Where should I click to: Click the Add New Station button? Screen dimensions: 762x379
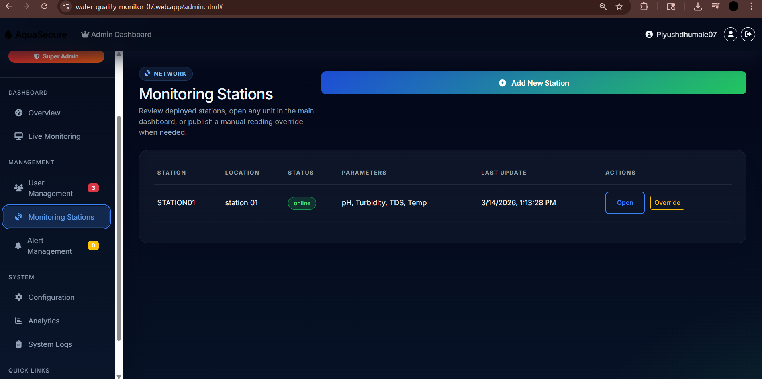coord(534,83)
